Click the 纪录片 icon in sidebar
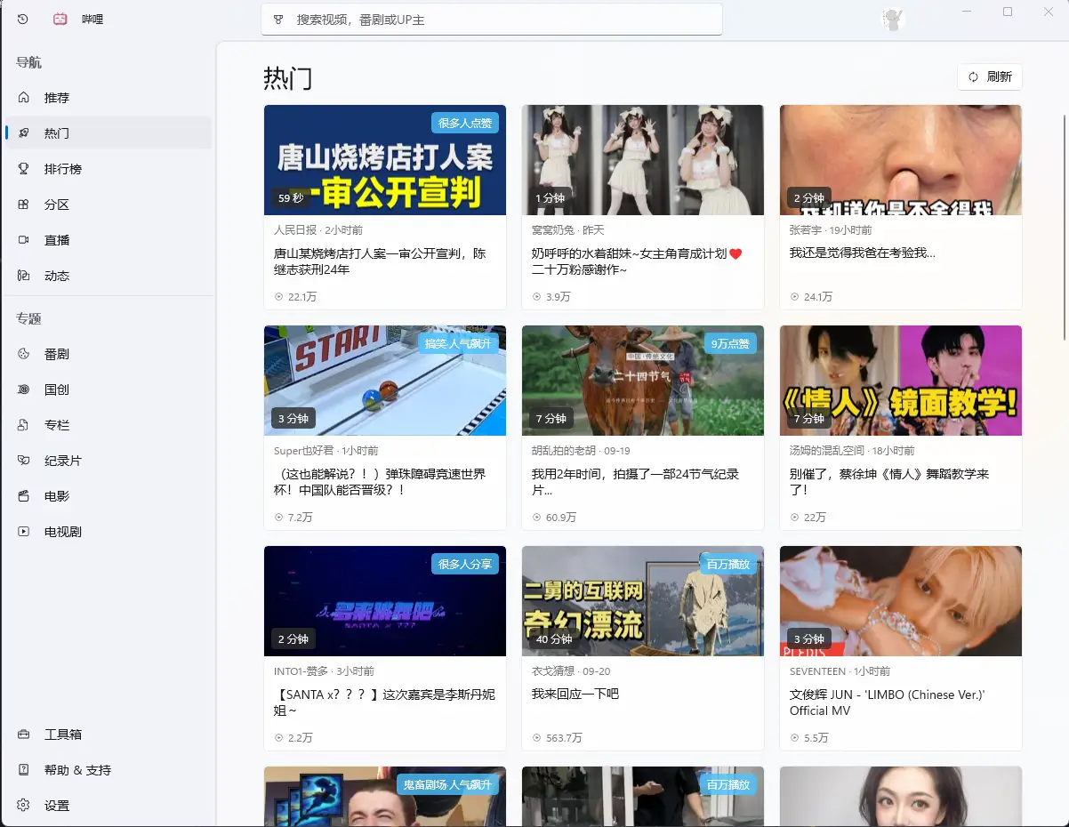The width and height of the screenshot is (1069, 827). [x=24, y=461]
